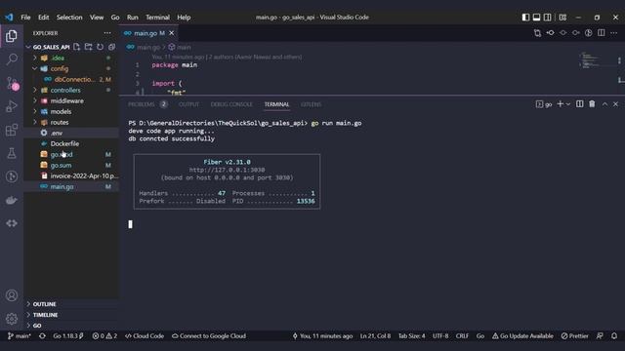Open the Accounts menu icon
The image size is (625, 351).
[x=12, y=295]
